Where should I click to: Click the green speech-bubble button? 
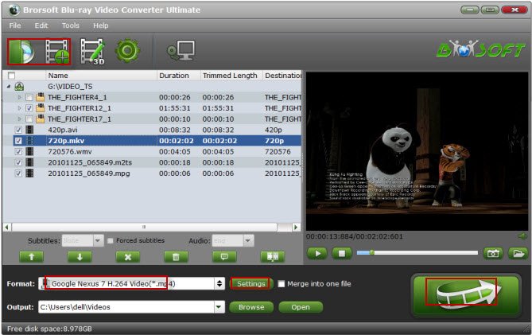224,257
